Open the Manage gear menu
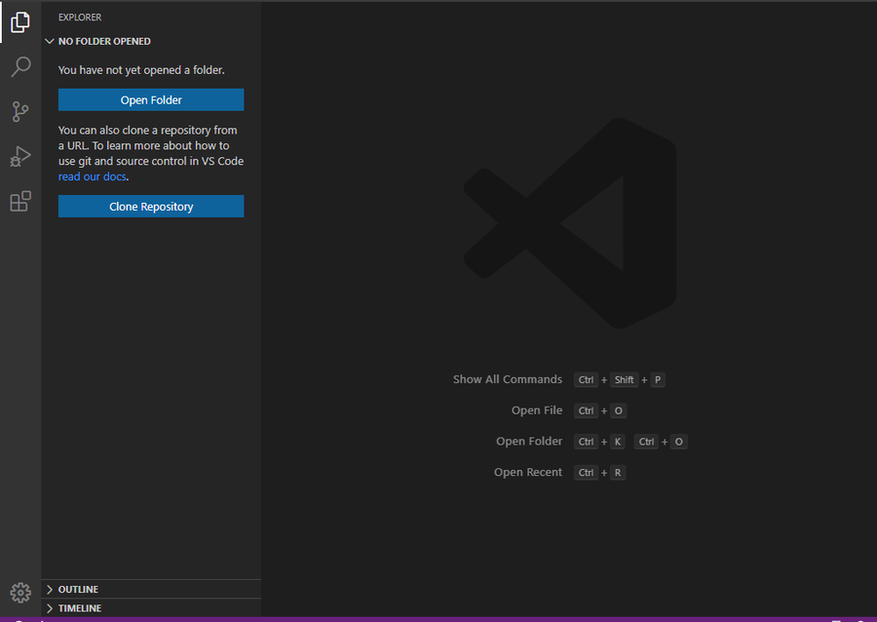Viewport: 877px width, 622px height. pos(20,593)
